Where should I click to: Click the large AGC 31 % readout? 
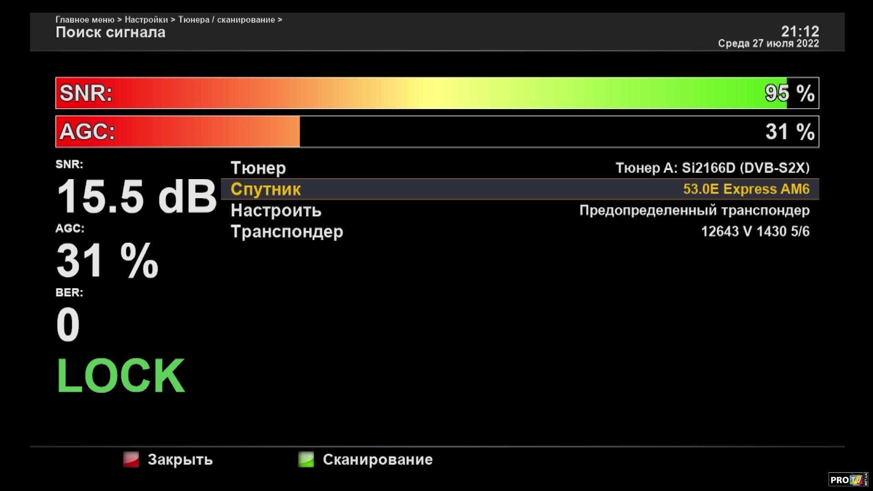pyautogui.click(x=107, y=261)
